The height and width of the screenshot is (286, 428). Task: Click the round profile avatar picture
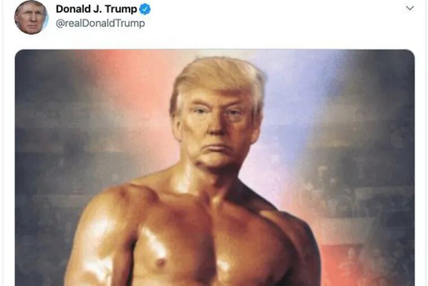[x=31, y=17]
